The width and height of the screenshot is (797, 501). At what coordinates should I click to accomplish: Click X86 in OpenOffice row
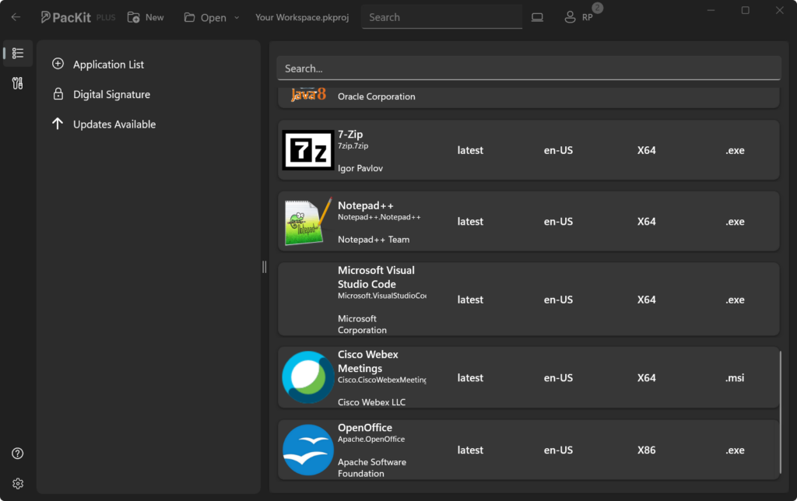[647, 450]
